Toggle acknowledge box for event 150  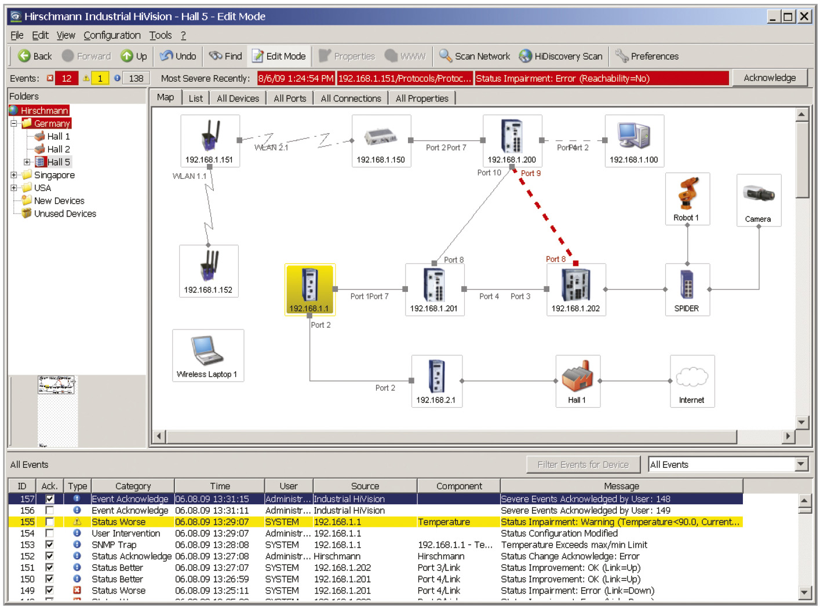50,579
